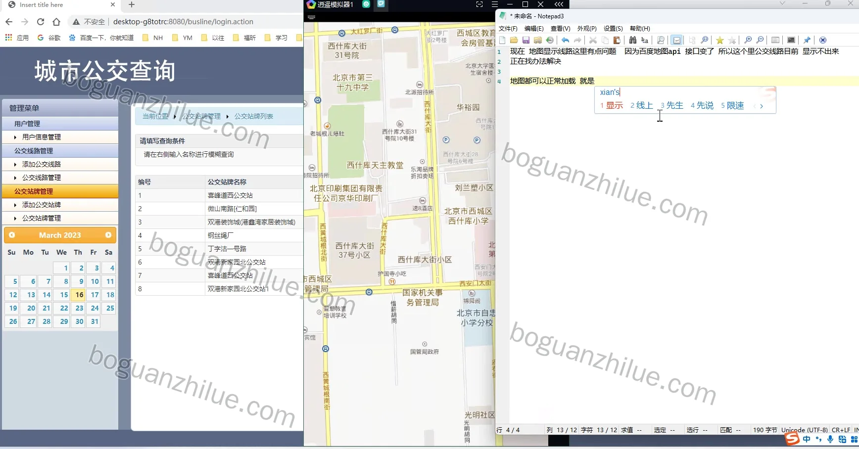This screenshot has width=859, height=449.
Task: Click the Find binoculars icon in Notepad3
Action: tap(633, 40)
